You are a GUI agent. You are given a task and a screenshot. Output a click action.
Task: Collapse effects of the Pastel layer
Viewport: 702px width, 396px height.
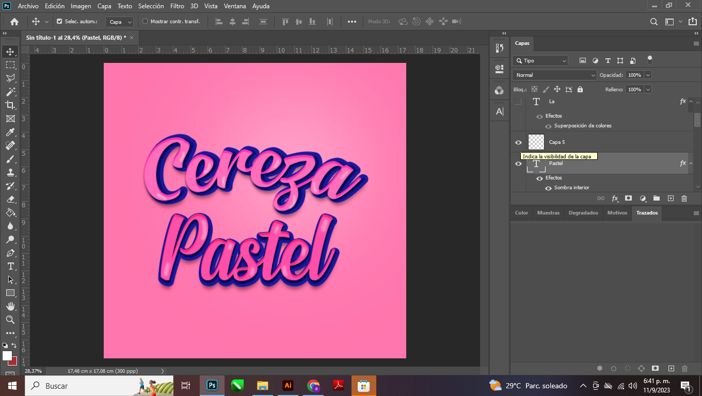click(x=691, y=163)
